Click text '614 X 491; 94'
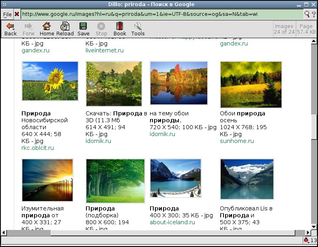 tap(105, 127)
